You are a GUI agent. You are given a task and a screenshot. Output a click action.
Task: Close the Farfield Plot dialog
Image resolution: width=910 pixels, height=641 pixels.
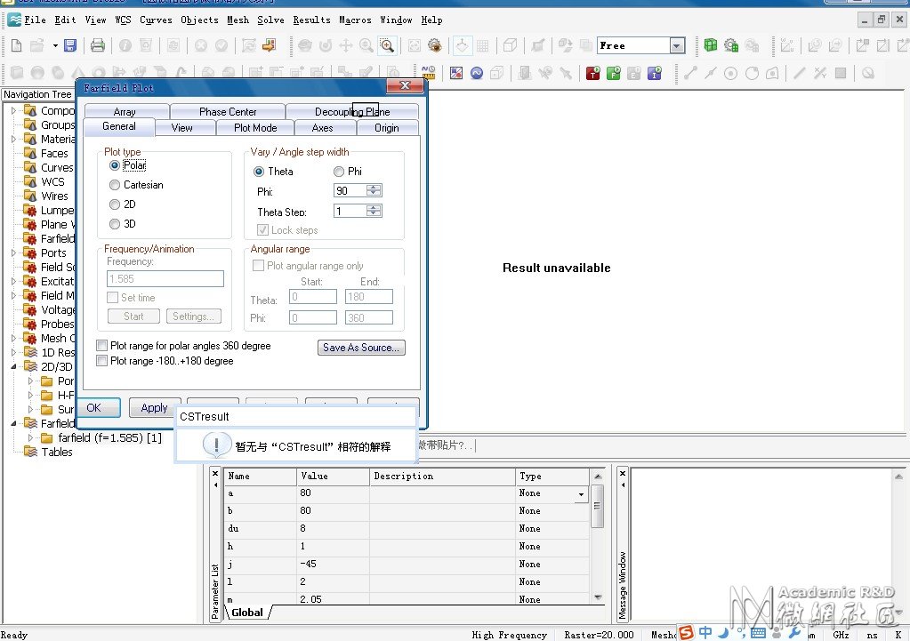pyautogui.click(x=405, y=86)
